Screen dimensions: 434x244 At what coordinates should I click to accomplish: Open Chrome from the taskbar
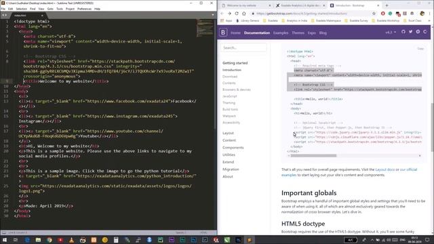(x=50, y=240)
